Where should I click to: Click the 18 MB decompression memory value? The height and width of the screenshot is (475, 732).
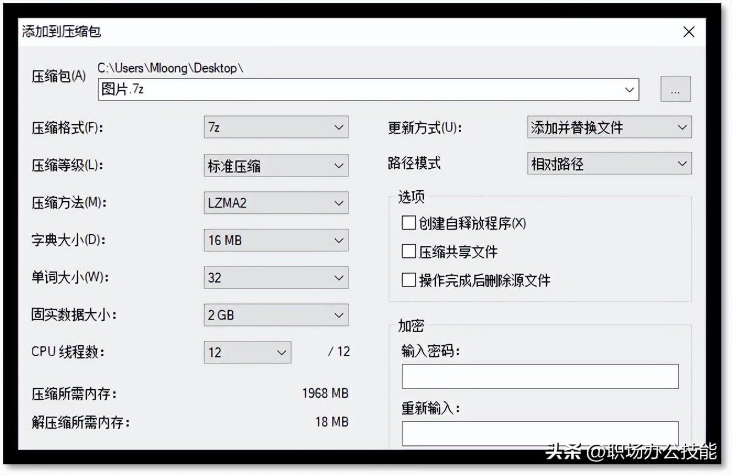pos(331,422)
